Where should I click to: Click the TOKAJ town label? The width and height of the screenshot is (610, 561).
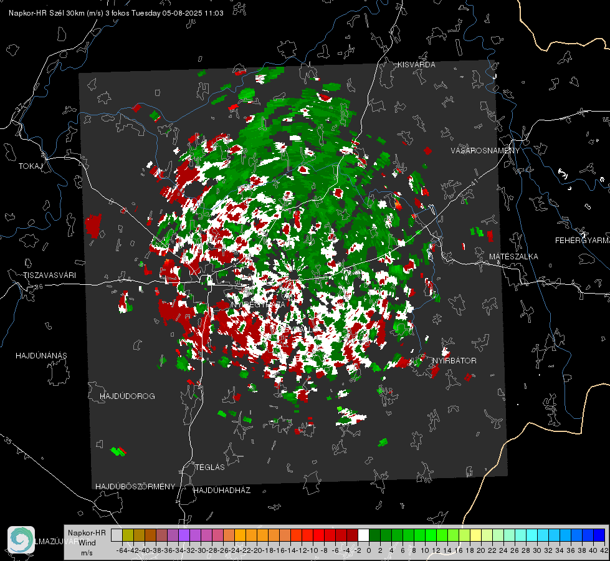click(x=31, y=166)
